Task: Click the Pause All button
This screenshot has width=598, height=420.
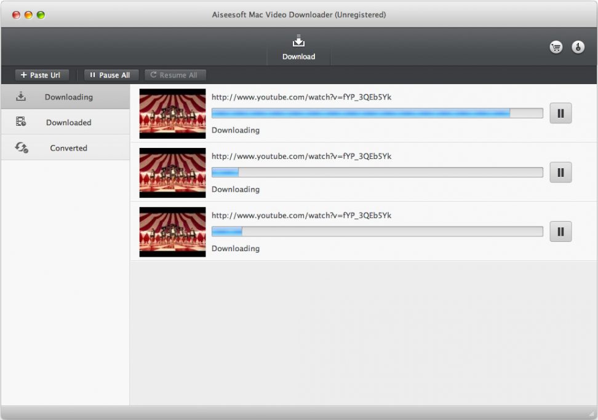Action: (x=111, y=75)
